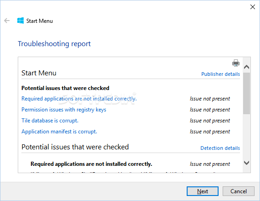Click the printer icon in the report
The image size is (260, 201).
(235, 63)
